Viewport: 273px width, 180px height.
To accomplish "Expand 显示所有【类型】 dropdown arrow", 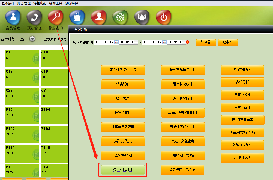I will point(32,39).
